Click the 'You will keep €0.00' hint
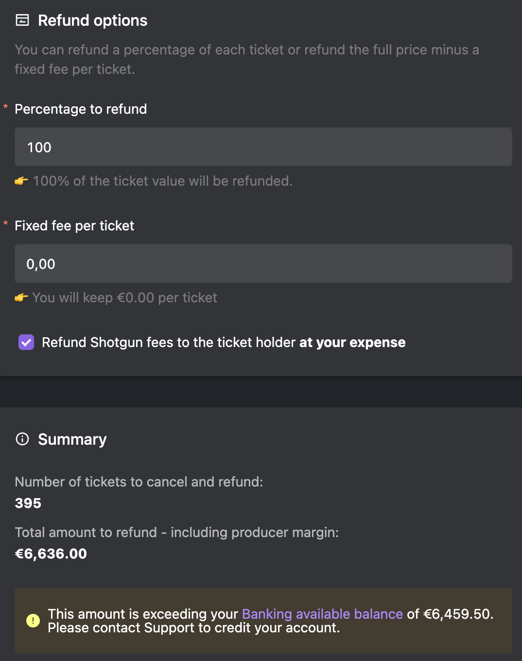The height and width of the screenshot is (661, 522). (125, 297)
